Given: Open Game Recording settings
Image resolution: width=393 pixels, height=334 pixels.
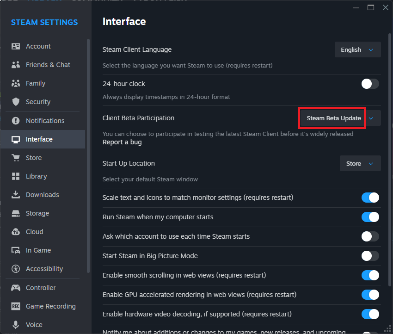Looking at the screenshot, I should [x=43, y=306].
